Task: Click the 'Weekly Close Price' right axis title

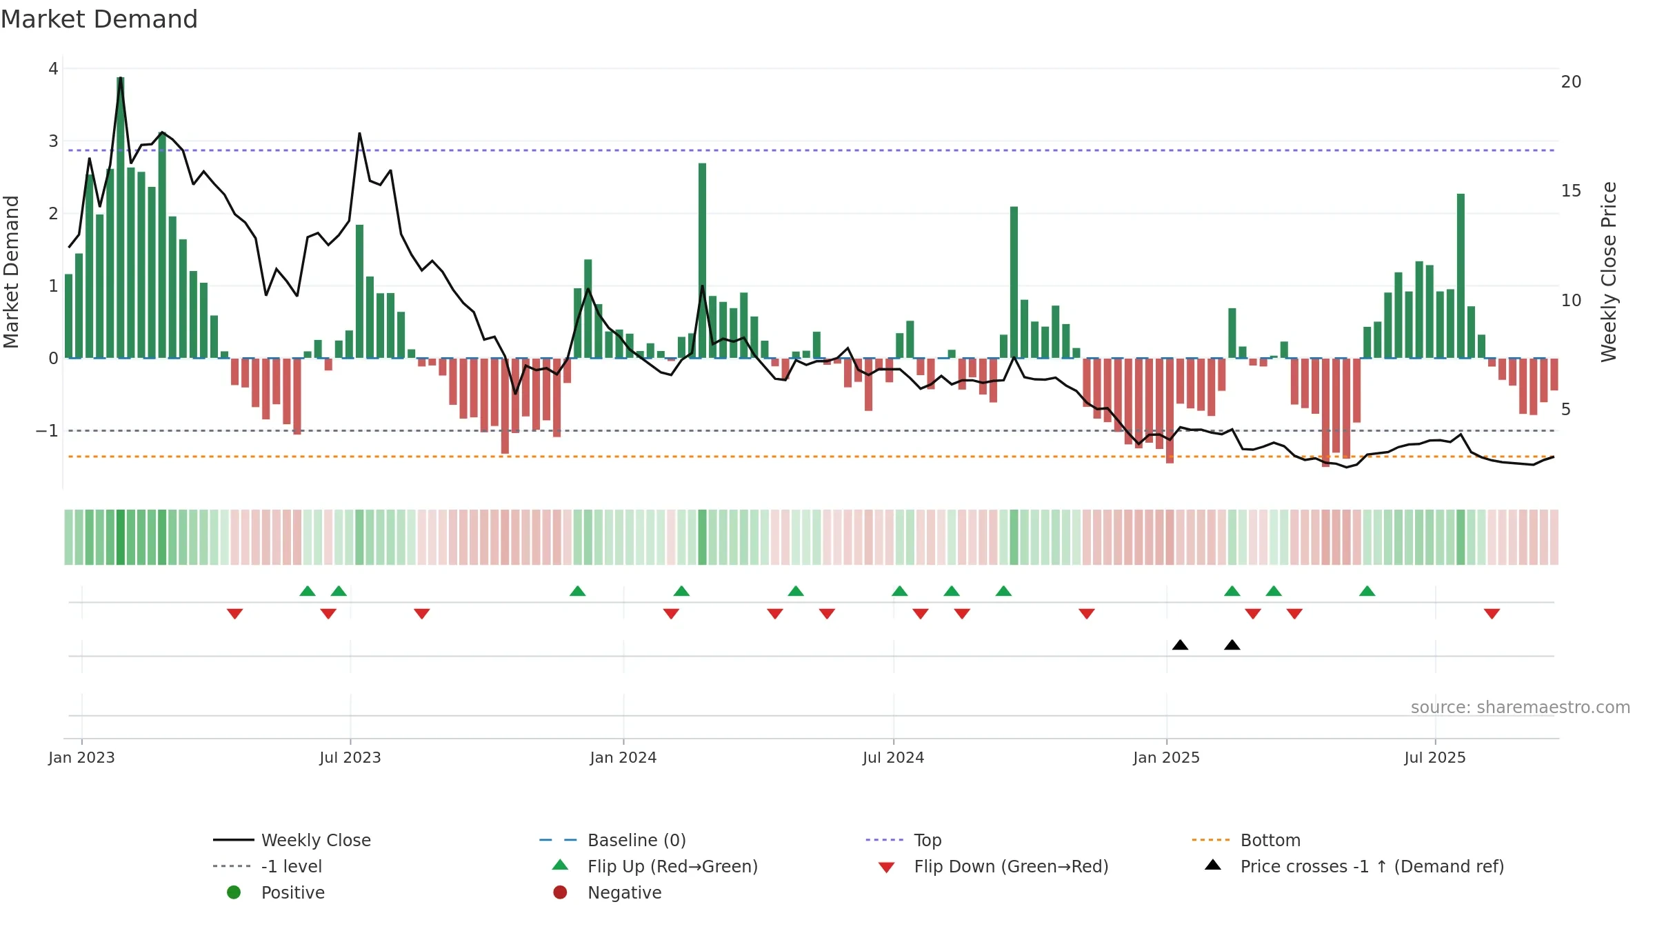Action: tap(1609, 272)
